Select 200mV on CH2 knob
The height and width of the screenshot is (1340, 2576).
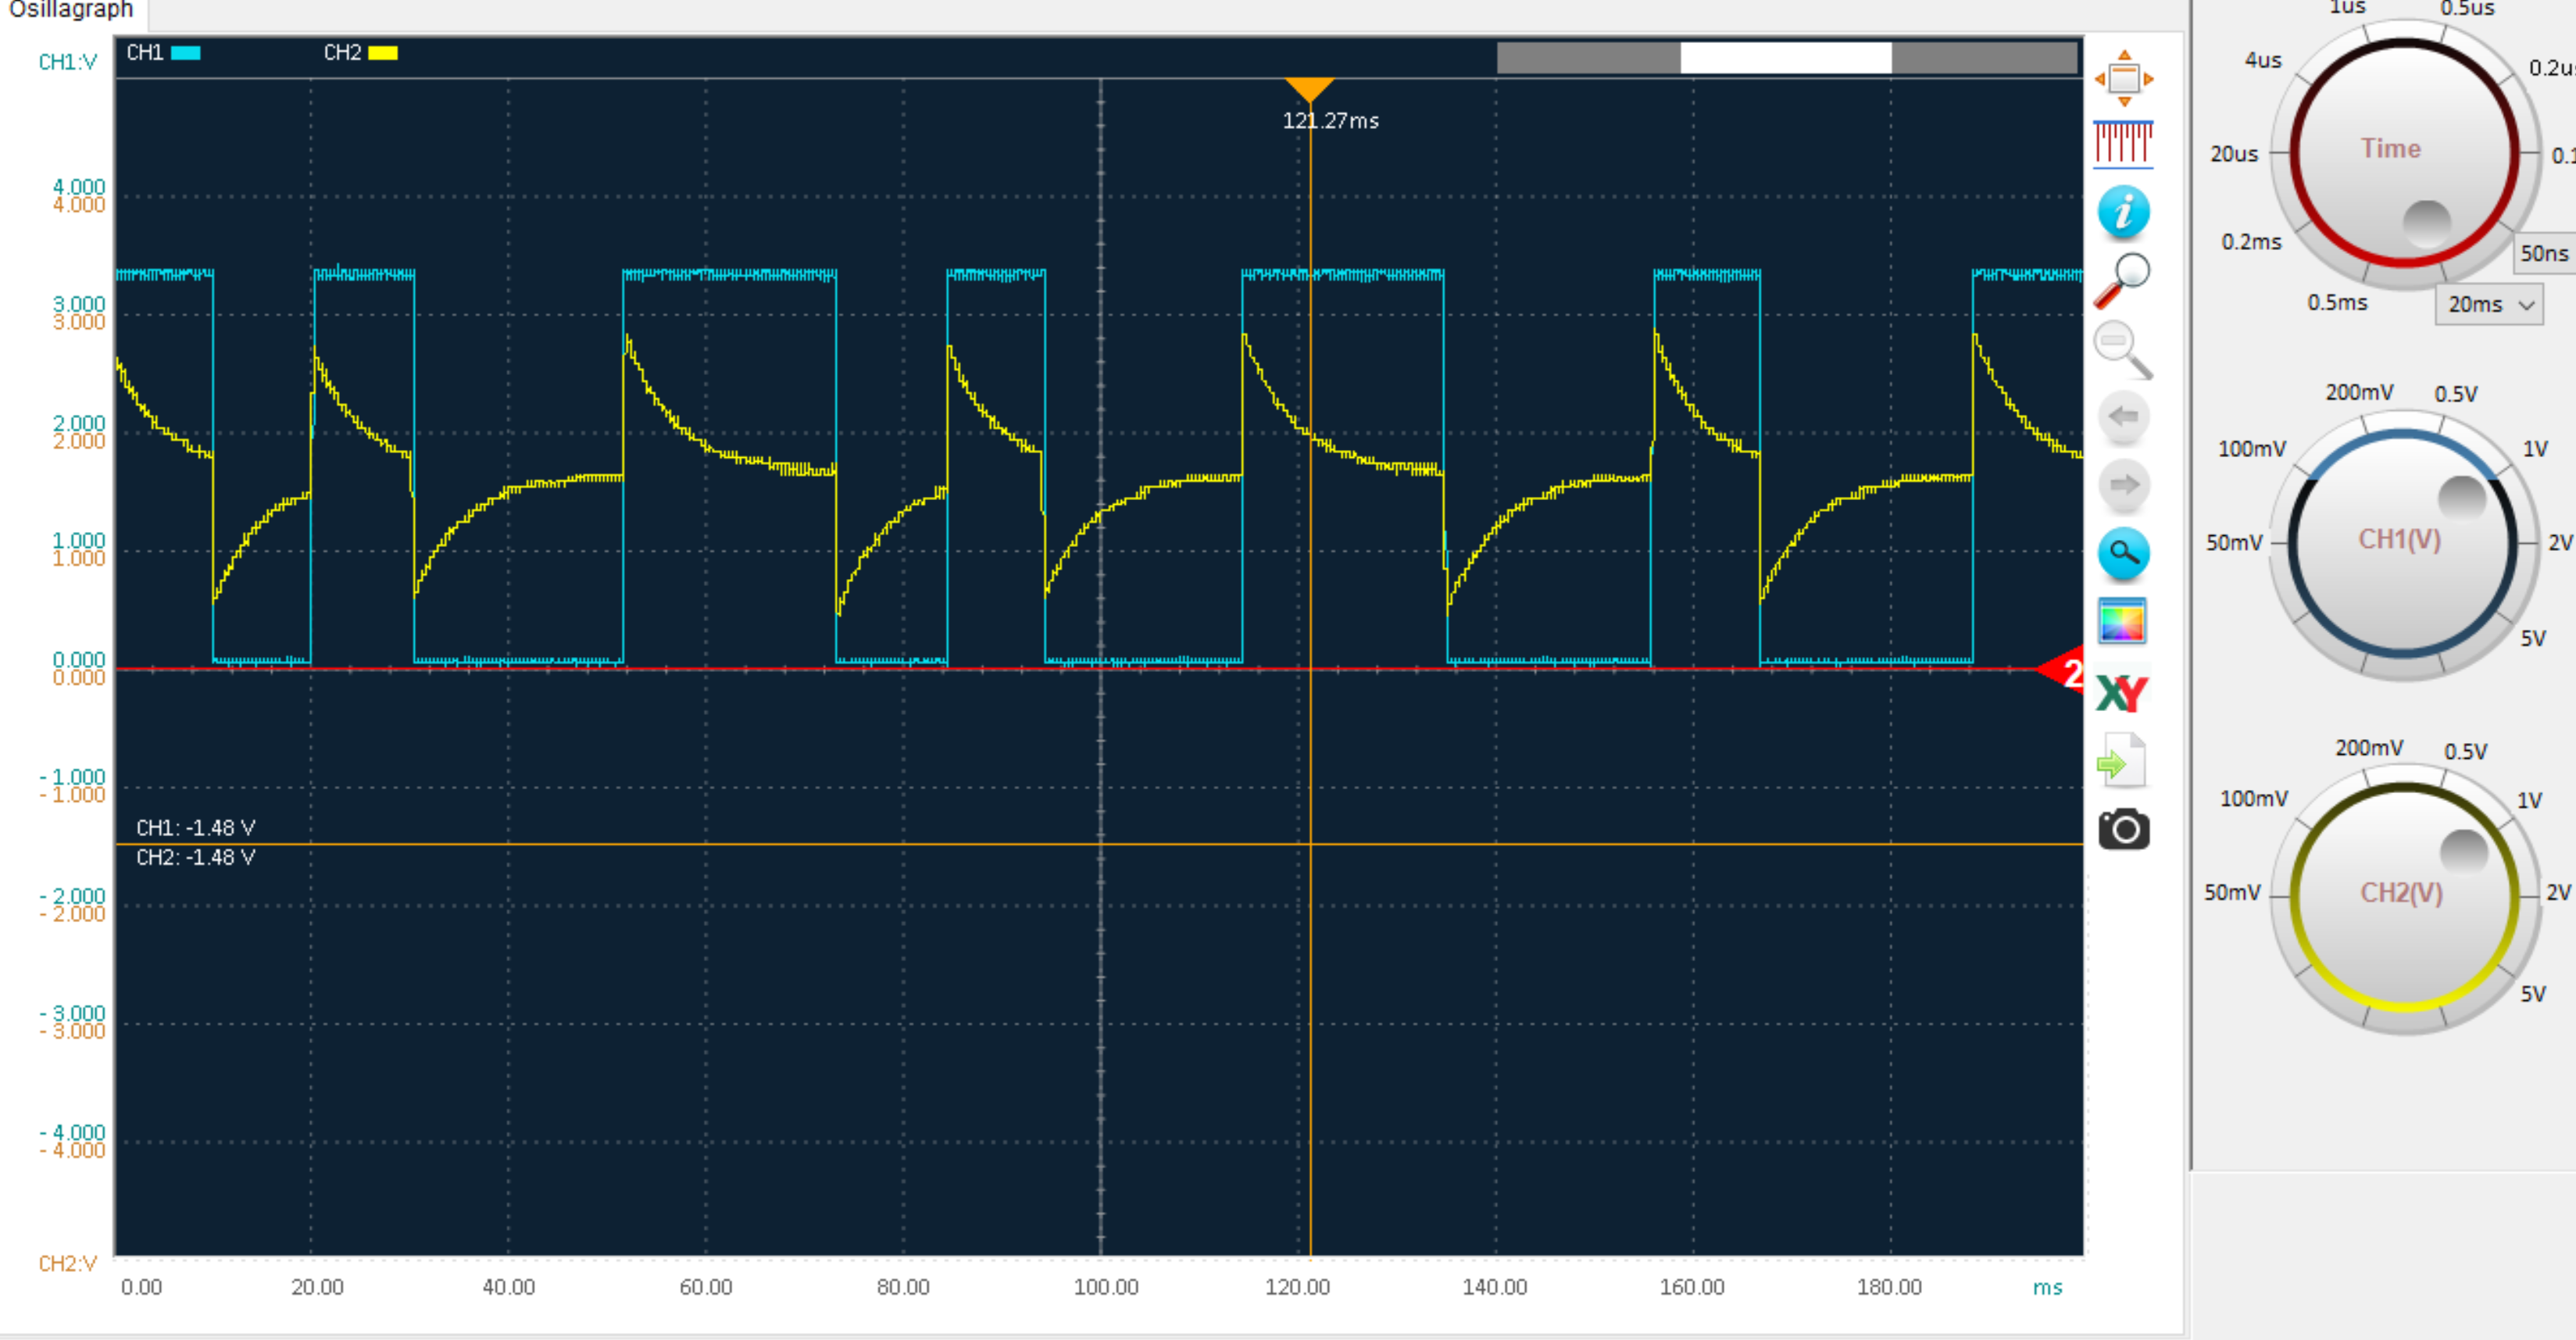(x=2369, y=748)
